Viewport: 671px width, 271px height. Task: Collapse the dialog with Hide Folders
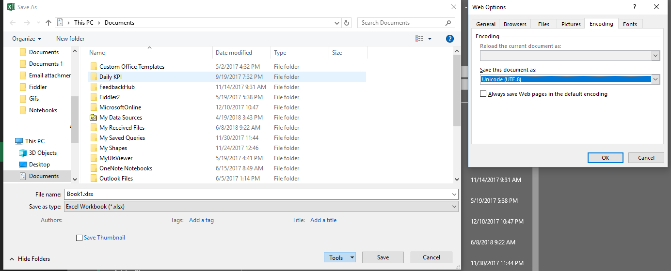tap(30, 259)
